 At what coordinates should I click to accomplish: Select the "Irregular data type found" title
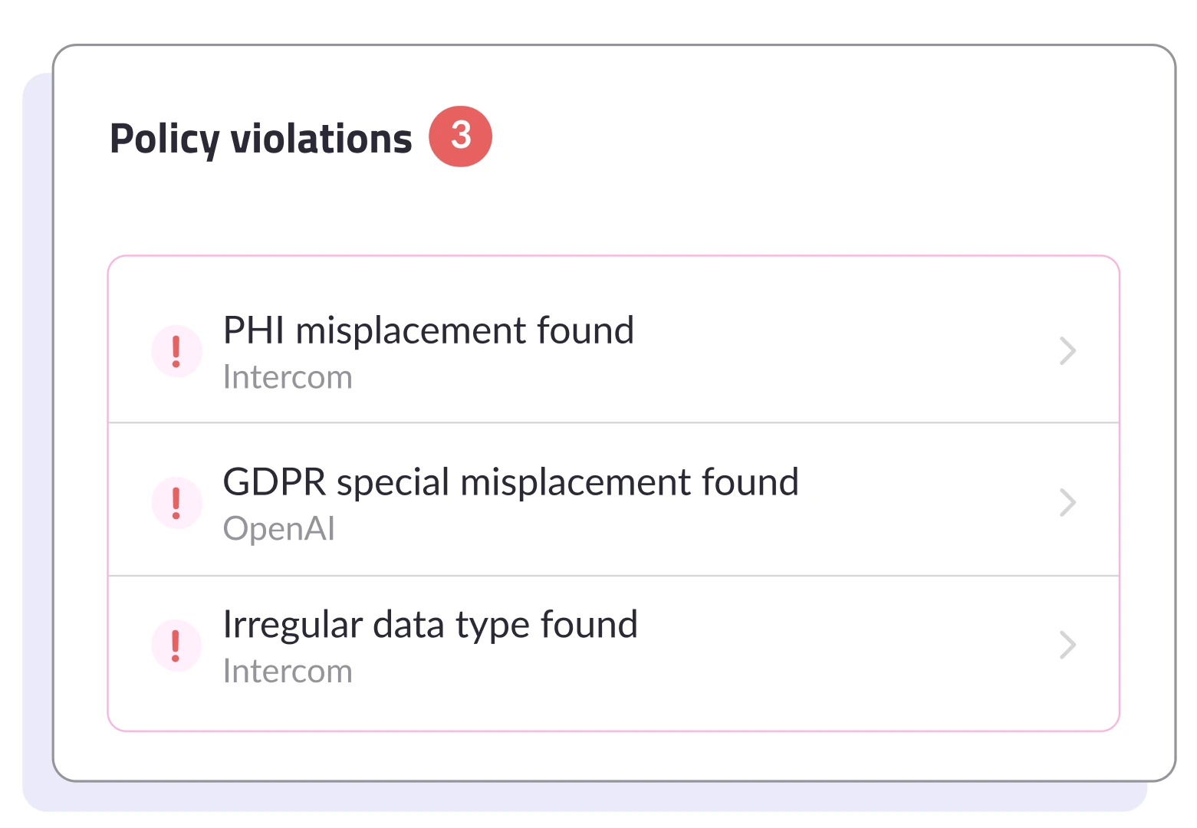[429, 625]
